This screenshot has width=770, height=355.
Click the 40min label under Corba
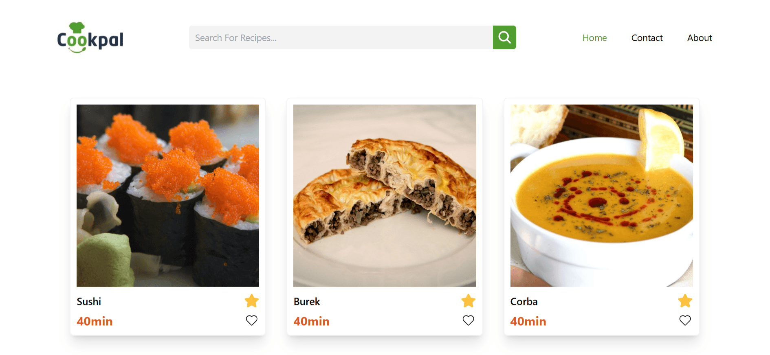pos(528,321)
